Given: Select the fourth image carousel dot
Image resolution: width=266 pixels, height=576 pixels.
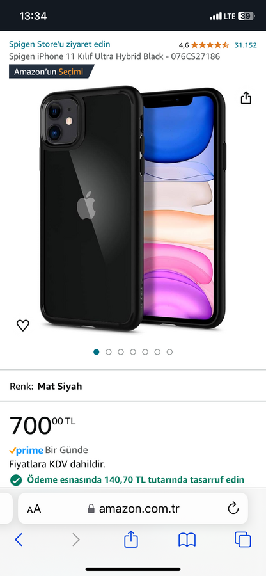Looking at the screenshot, I should [x=133, y=352].
